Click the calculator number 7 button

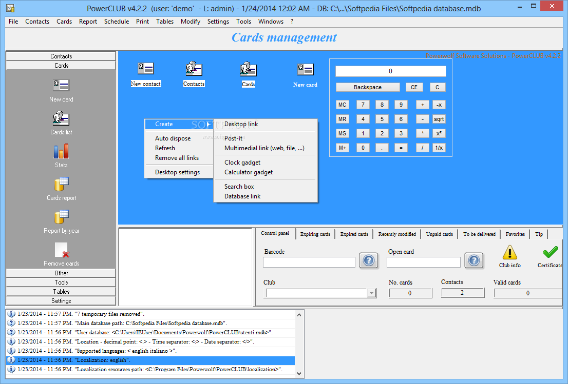point(363,105)
